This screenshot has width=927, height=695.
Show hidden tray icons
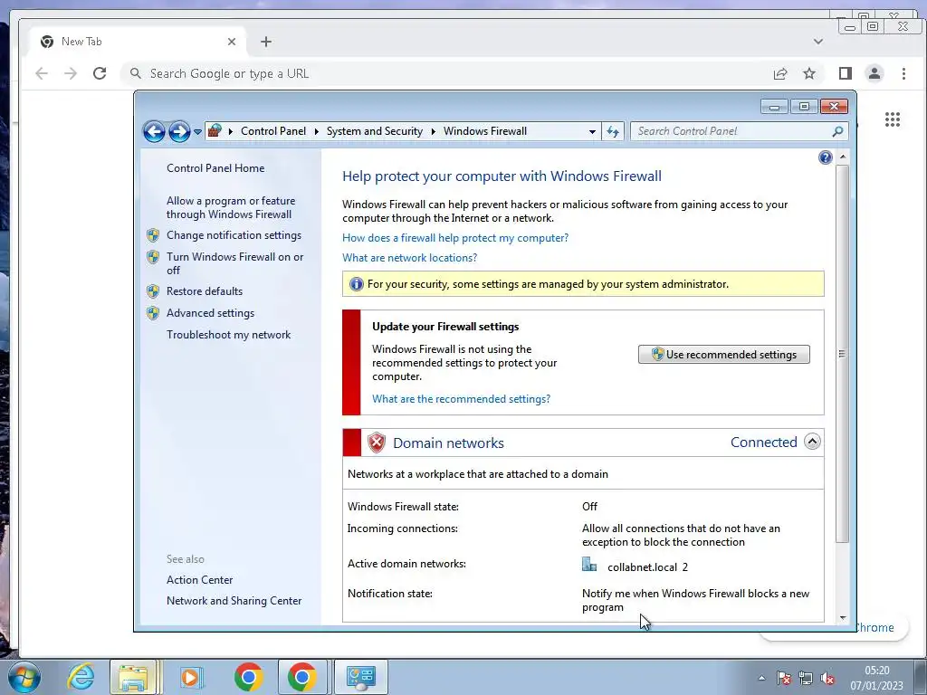pos(761,678)
